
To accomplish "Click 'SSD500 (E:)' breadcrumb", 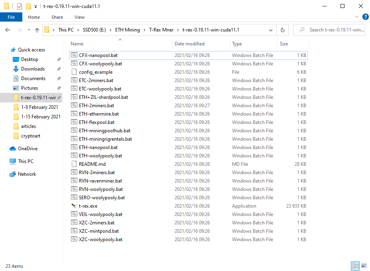I will point(94,30).
